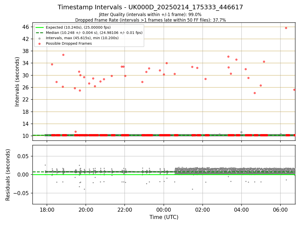Click the 06:00 time tick label
Viewport: 301px width, 226px height.
pyautogui.click(x=280, y=209)
